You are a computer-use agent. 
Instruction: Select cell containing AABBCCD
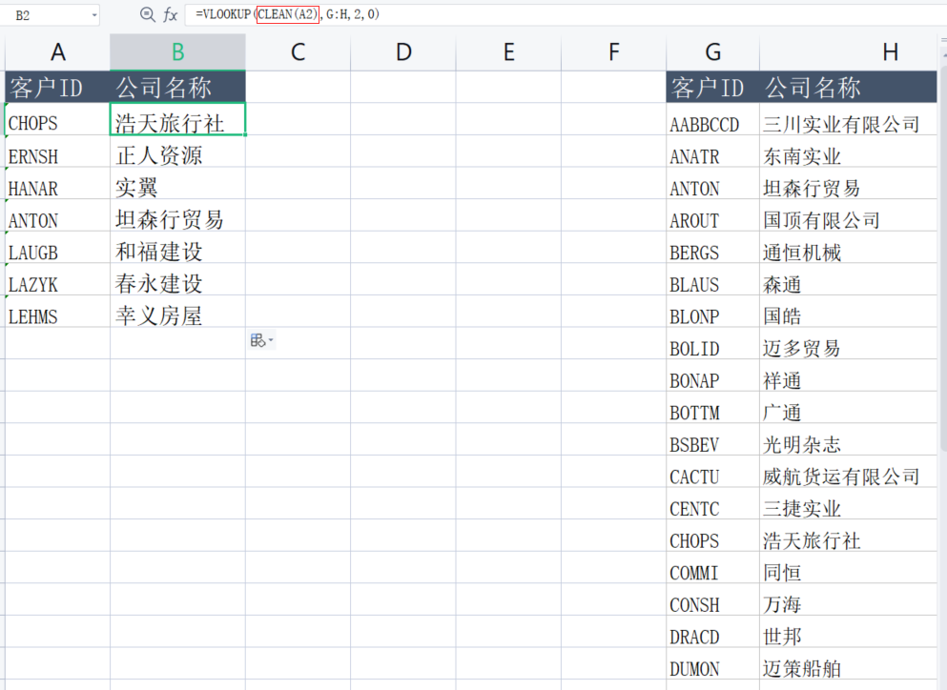[712, 119]
